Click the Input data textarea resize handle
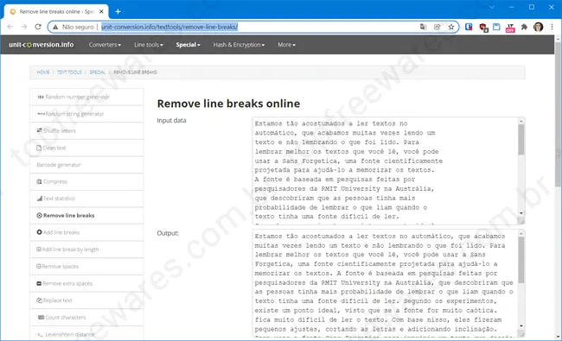The width and height of the screenshot is (562, 341). tap(522, 222)
